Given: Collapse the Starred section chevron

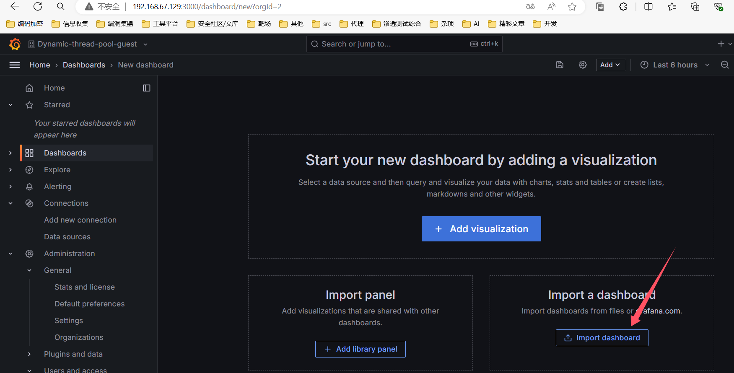Looking at the screenshot, I should [x=10, y=105].
